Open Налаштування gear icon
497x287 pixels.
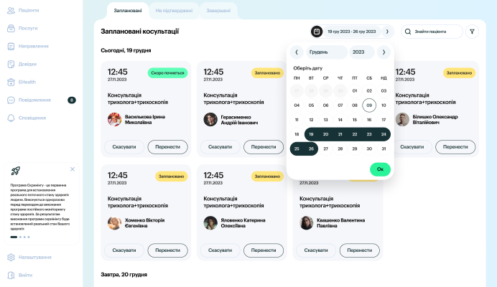tap(11, 257)
